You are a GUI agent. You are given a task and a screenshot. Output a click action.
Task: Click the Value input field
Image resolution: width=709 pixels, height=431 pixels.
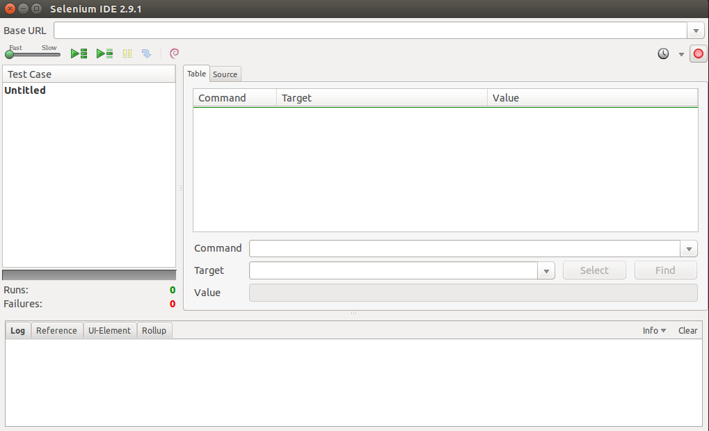pyautogui.click(x=473, y=293)
